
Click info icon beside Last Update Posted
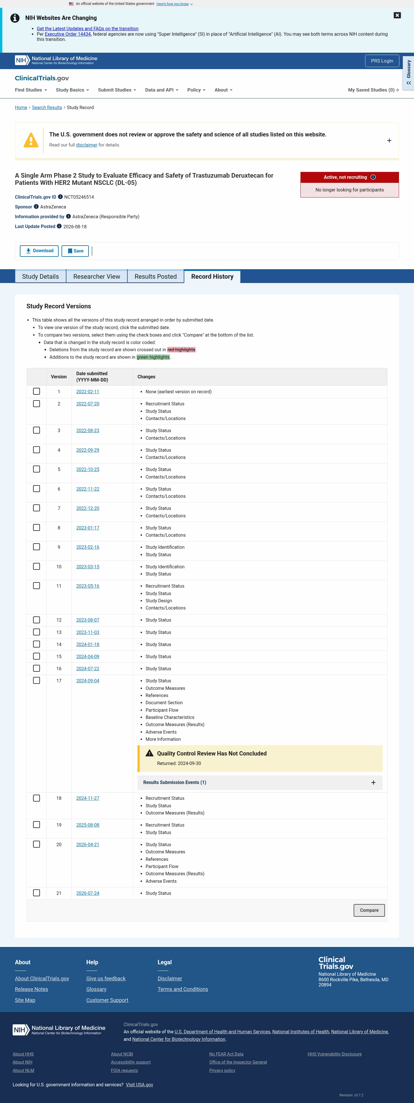pos(60,226)
